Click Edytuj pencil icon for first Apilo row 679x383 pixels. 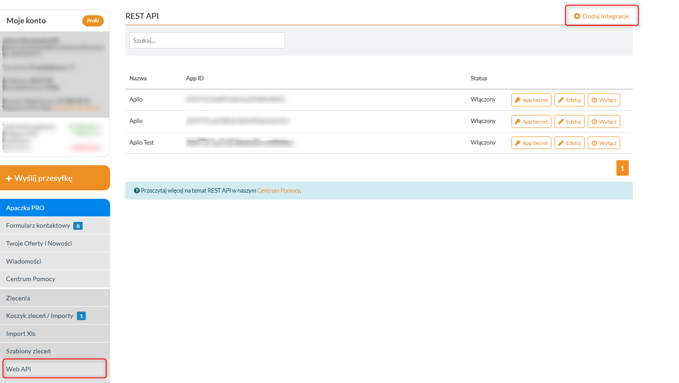click(x=561, y=100)
